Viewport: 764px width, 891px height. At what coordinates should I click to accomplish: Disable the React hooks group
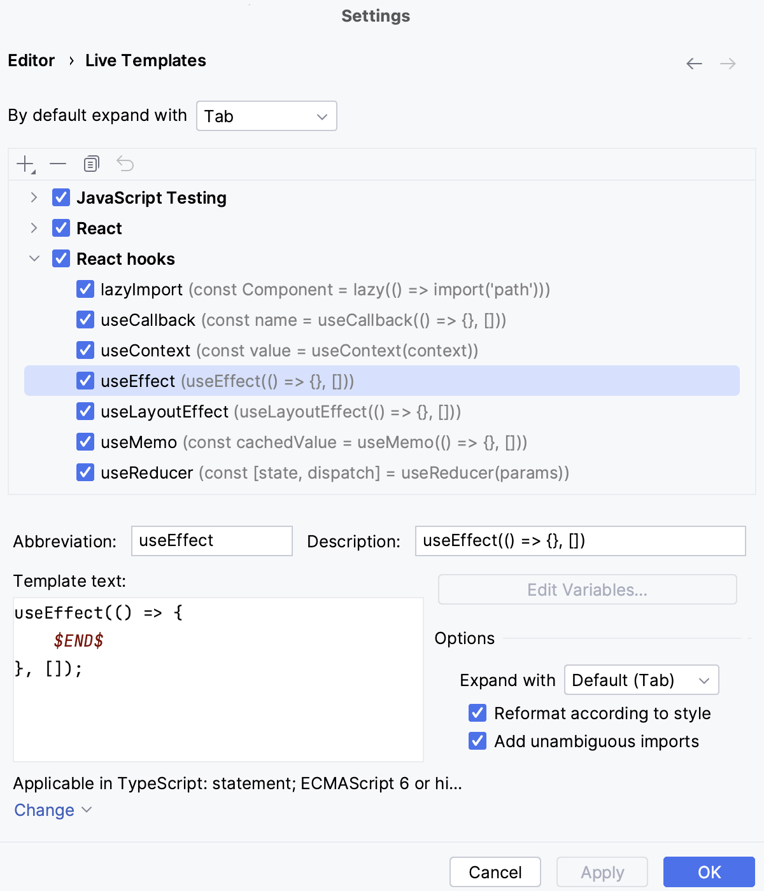[x=60, y=258]
